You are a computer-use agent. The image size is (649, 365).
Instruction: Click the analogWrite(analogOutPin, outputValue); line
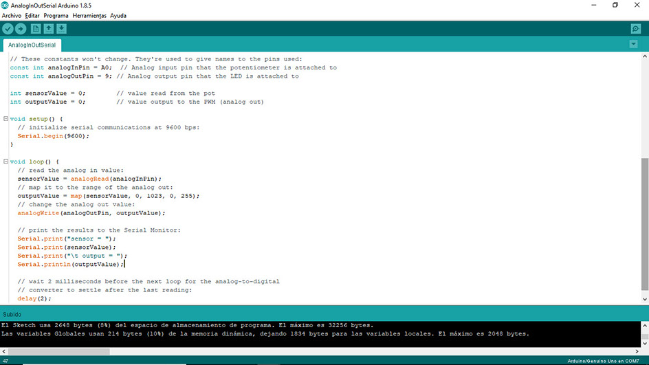click(x=91, y=212)
